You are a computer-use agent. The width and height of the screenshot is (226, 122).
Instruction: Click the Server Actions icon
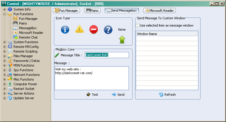[10, 93]
